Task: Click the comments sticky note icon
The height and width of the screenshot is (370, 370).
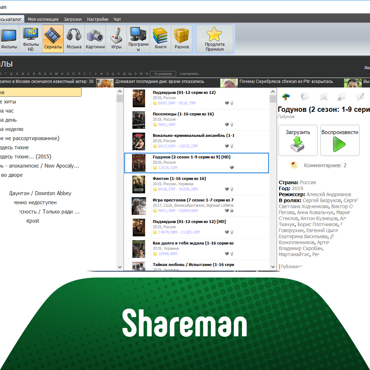Action: point(294,165)
